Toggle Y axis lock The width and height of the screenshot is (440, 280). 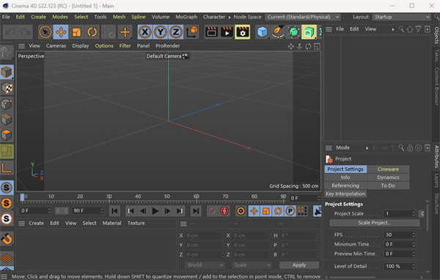click(x=160, y=32)
